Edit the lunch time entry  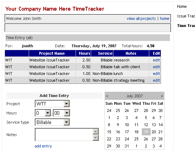(156, 74)
